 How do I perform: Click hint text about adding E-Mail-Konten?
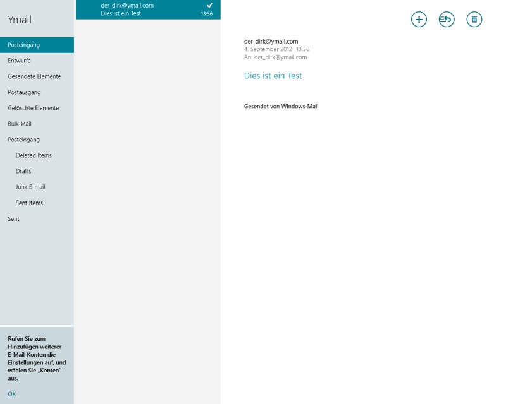click(37, 359)
